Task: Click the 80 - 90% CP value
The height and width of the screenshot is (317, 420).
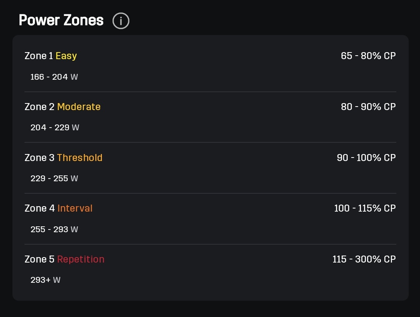Action: coord(368,107)
